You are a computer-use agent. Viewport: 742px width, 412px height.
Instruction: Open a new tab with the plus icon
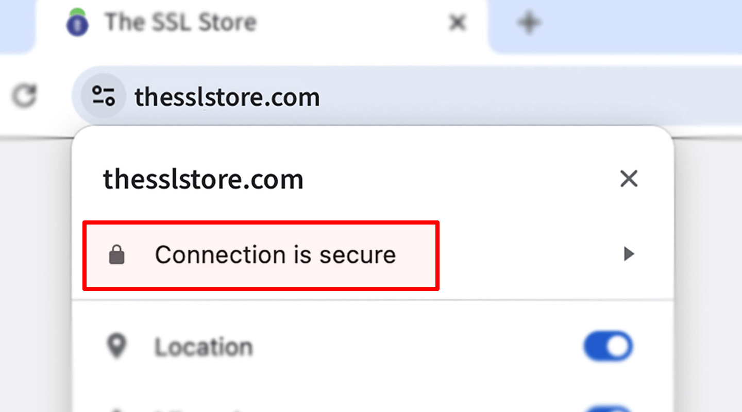point(529,22)
